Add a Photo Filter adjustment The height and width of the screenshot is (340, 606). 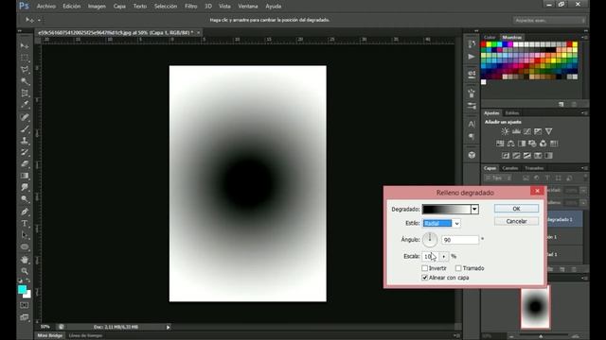click(x=532, y=144)
